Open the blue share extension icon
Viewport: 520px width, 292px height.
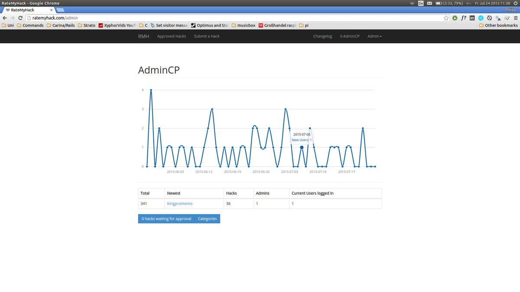click(x=481, y=18)
